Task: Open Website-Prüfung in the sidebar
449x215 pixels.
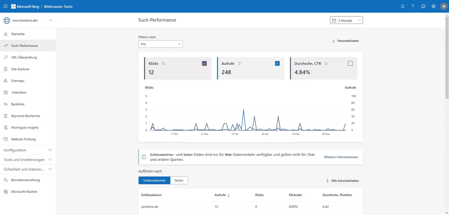Action: pyautogui.click(x=28, y=139)
